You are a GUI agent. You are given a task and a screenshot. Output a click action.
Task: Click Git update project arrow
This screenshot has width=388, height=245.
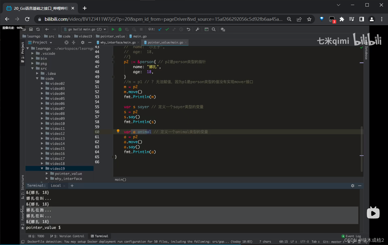point(160,29)
